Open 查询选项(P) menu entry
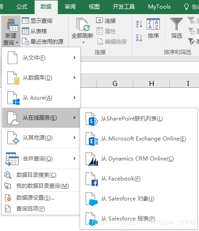 (41, 209)
